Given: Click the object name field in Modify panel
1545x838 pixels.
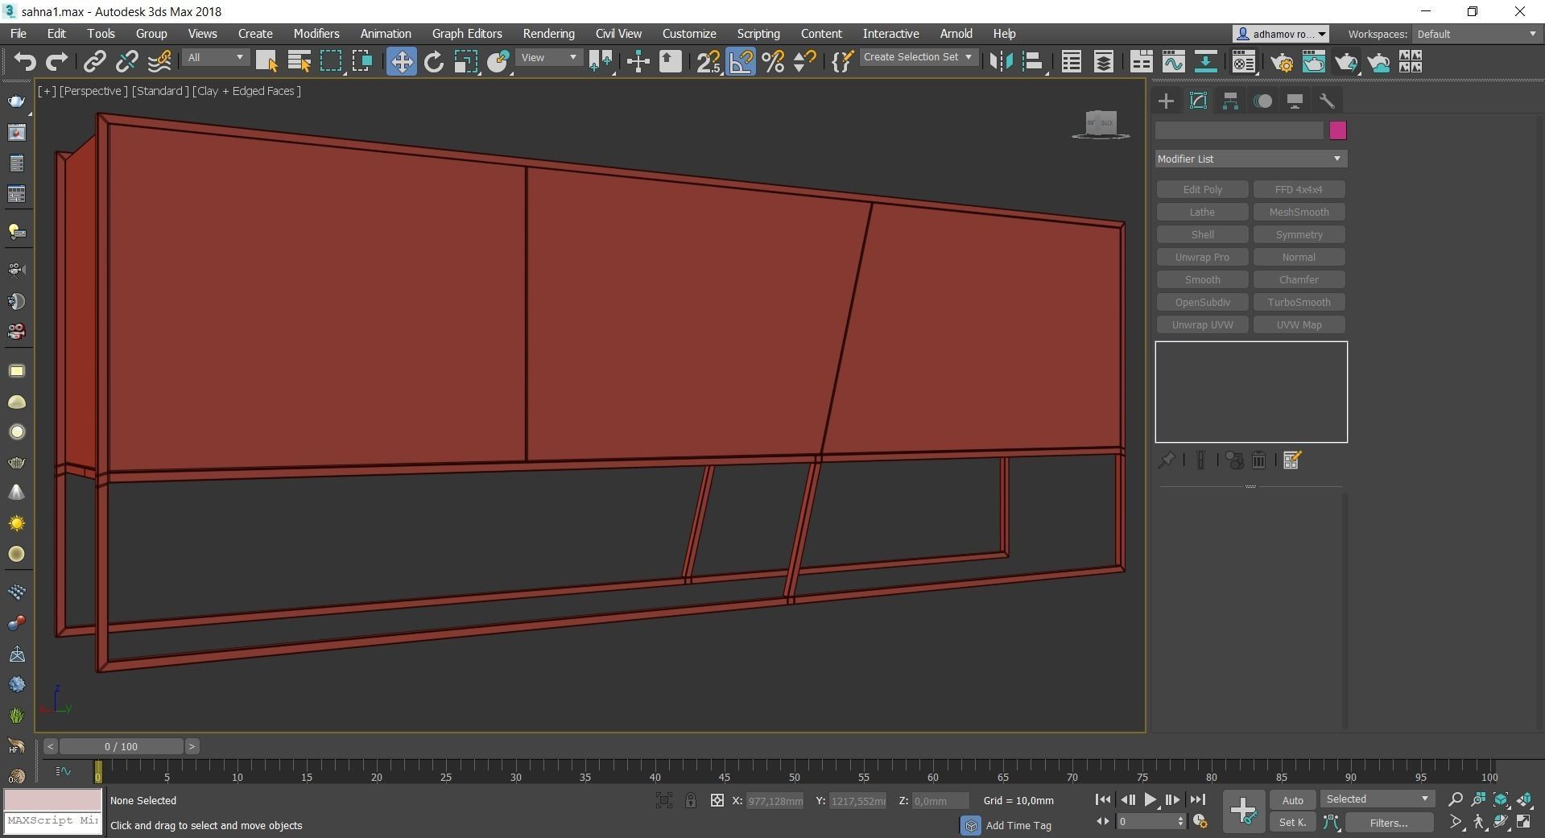Looking at the screenshot, I should pos(1240,130).
